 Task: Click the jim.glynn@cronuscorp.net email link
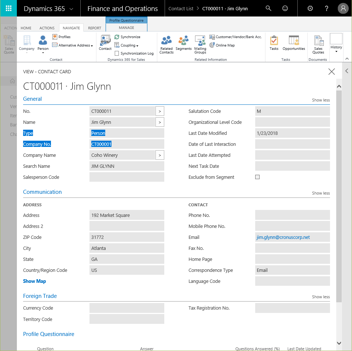(x=283, y=237)
